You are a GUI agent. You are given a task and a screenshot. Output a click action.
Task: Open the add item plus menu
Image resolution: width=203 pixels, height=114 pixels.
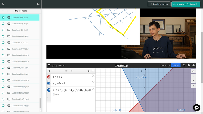coord(49,71)
